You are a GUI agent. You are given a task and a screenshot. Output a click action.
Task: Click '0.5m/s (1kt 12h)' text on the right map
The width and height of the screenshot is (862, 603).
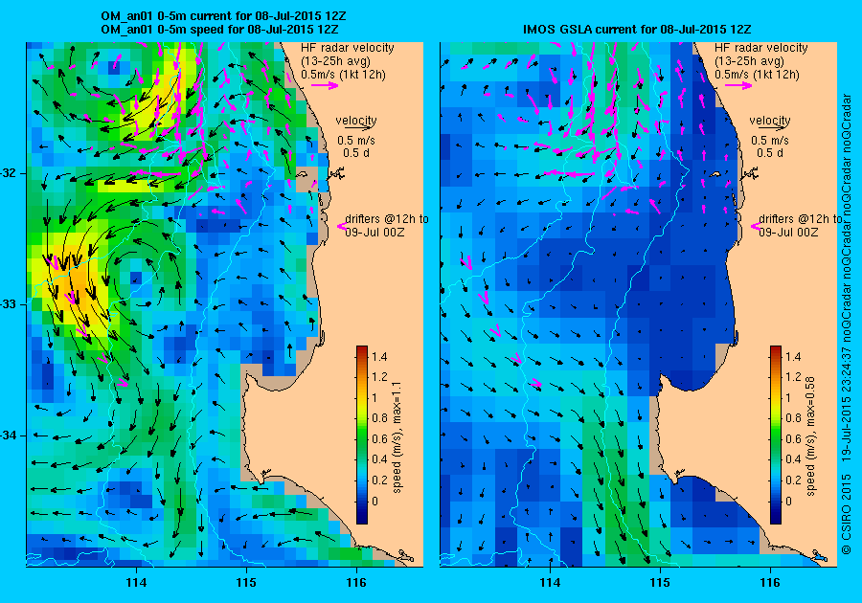point(757,74)
